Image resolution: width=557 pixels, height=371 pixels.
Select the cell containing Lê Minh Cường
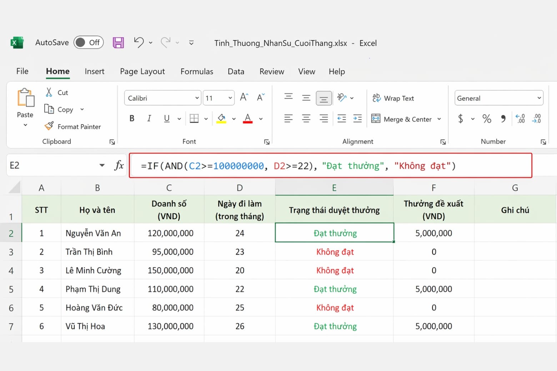coord(97,270)
